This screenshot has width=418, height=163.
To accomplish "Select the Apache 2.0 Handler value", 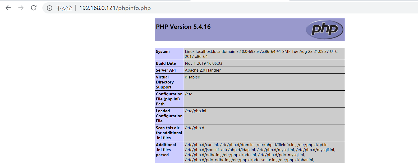I will point(203,70).
